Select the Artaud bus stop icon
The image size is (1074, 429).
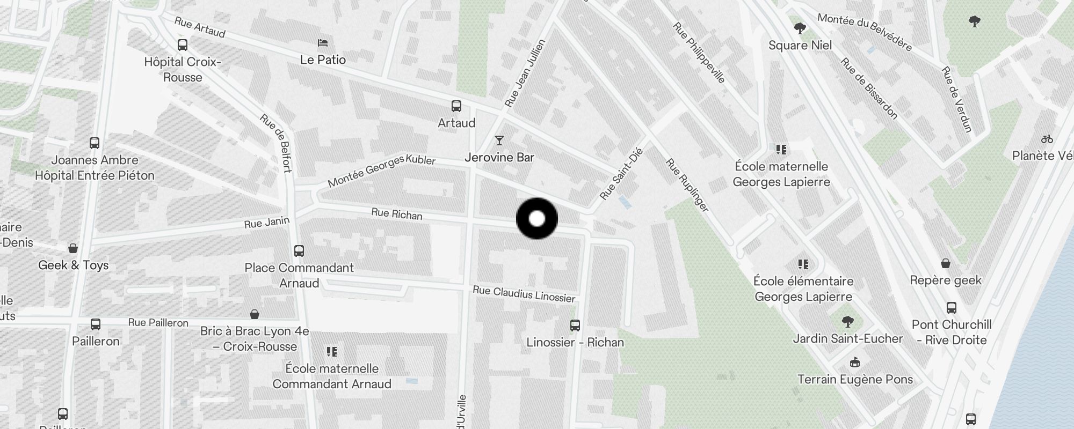tap(456, 106)
